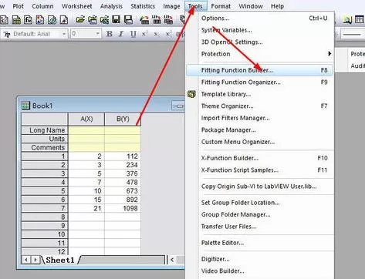Click the New Function (fx) icon
Image resolution: width=365 pixels, height=279 pixels.
(x=28, y=20)
